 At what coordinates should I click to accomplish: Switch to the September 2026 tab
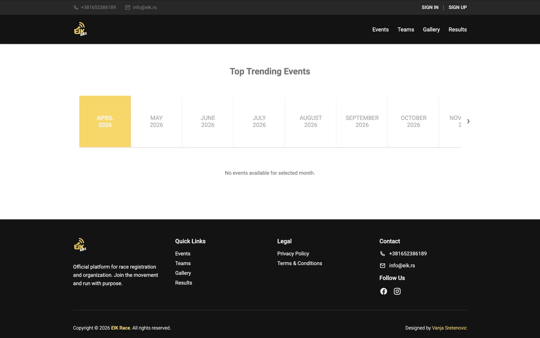(362, 122)
